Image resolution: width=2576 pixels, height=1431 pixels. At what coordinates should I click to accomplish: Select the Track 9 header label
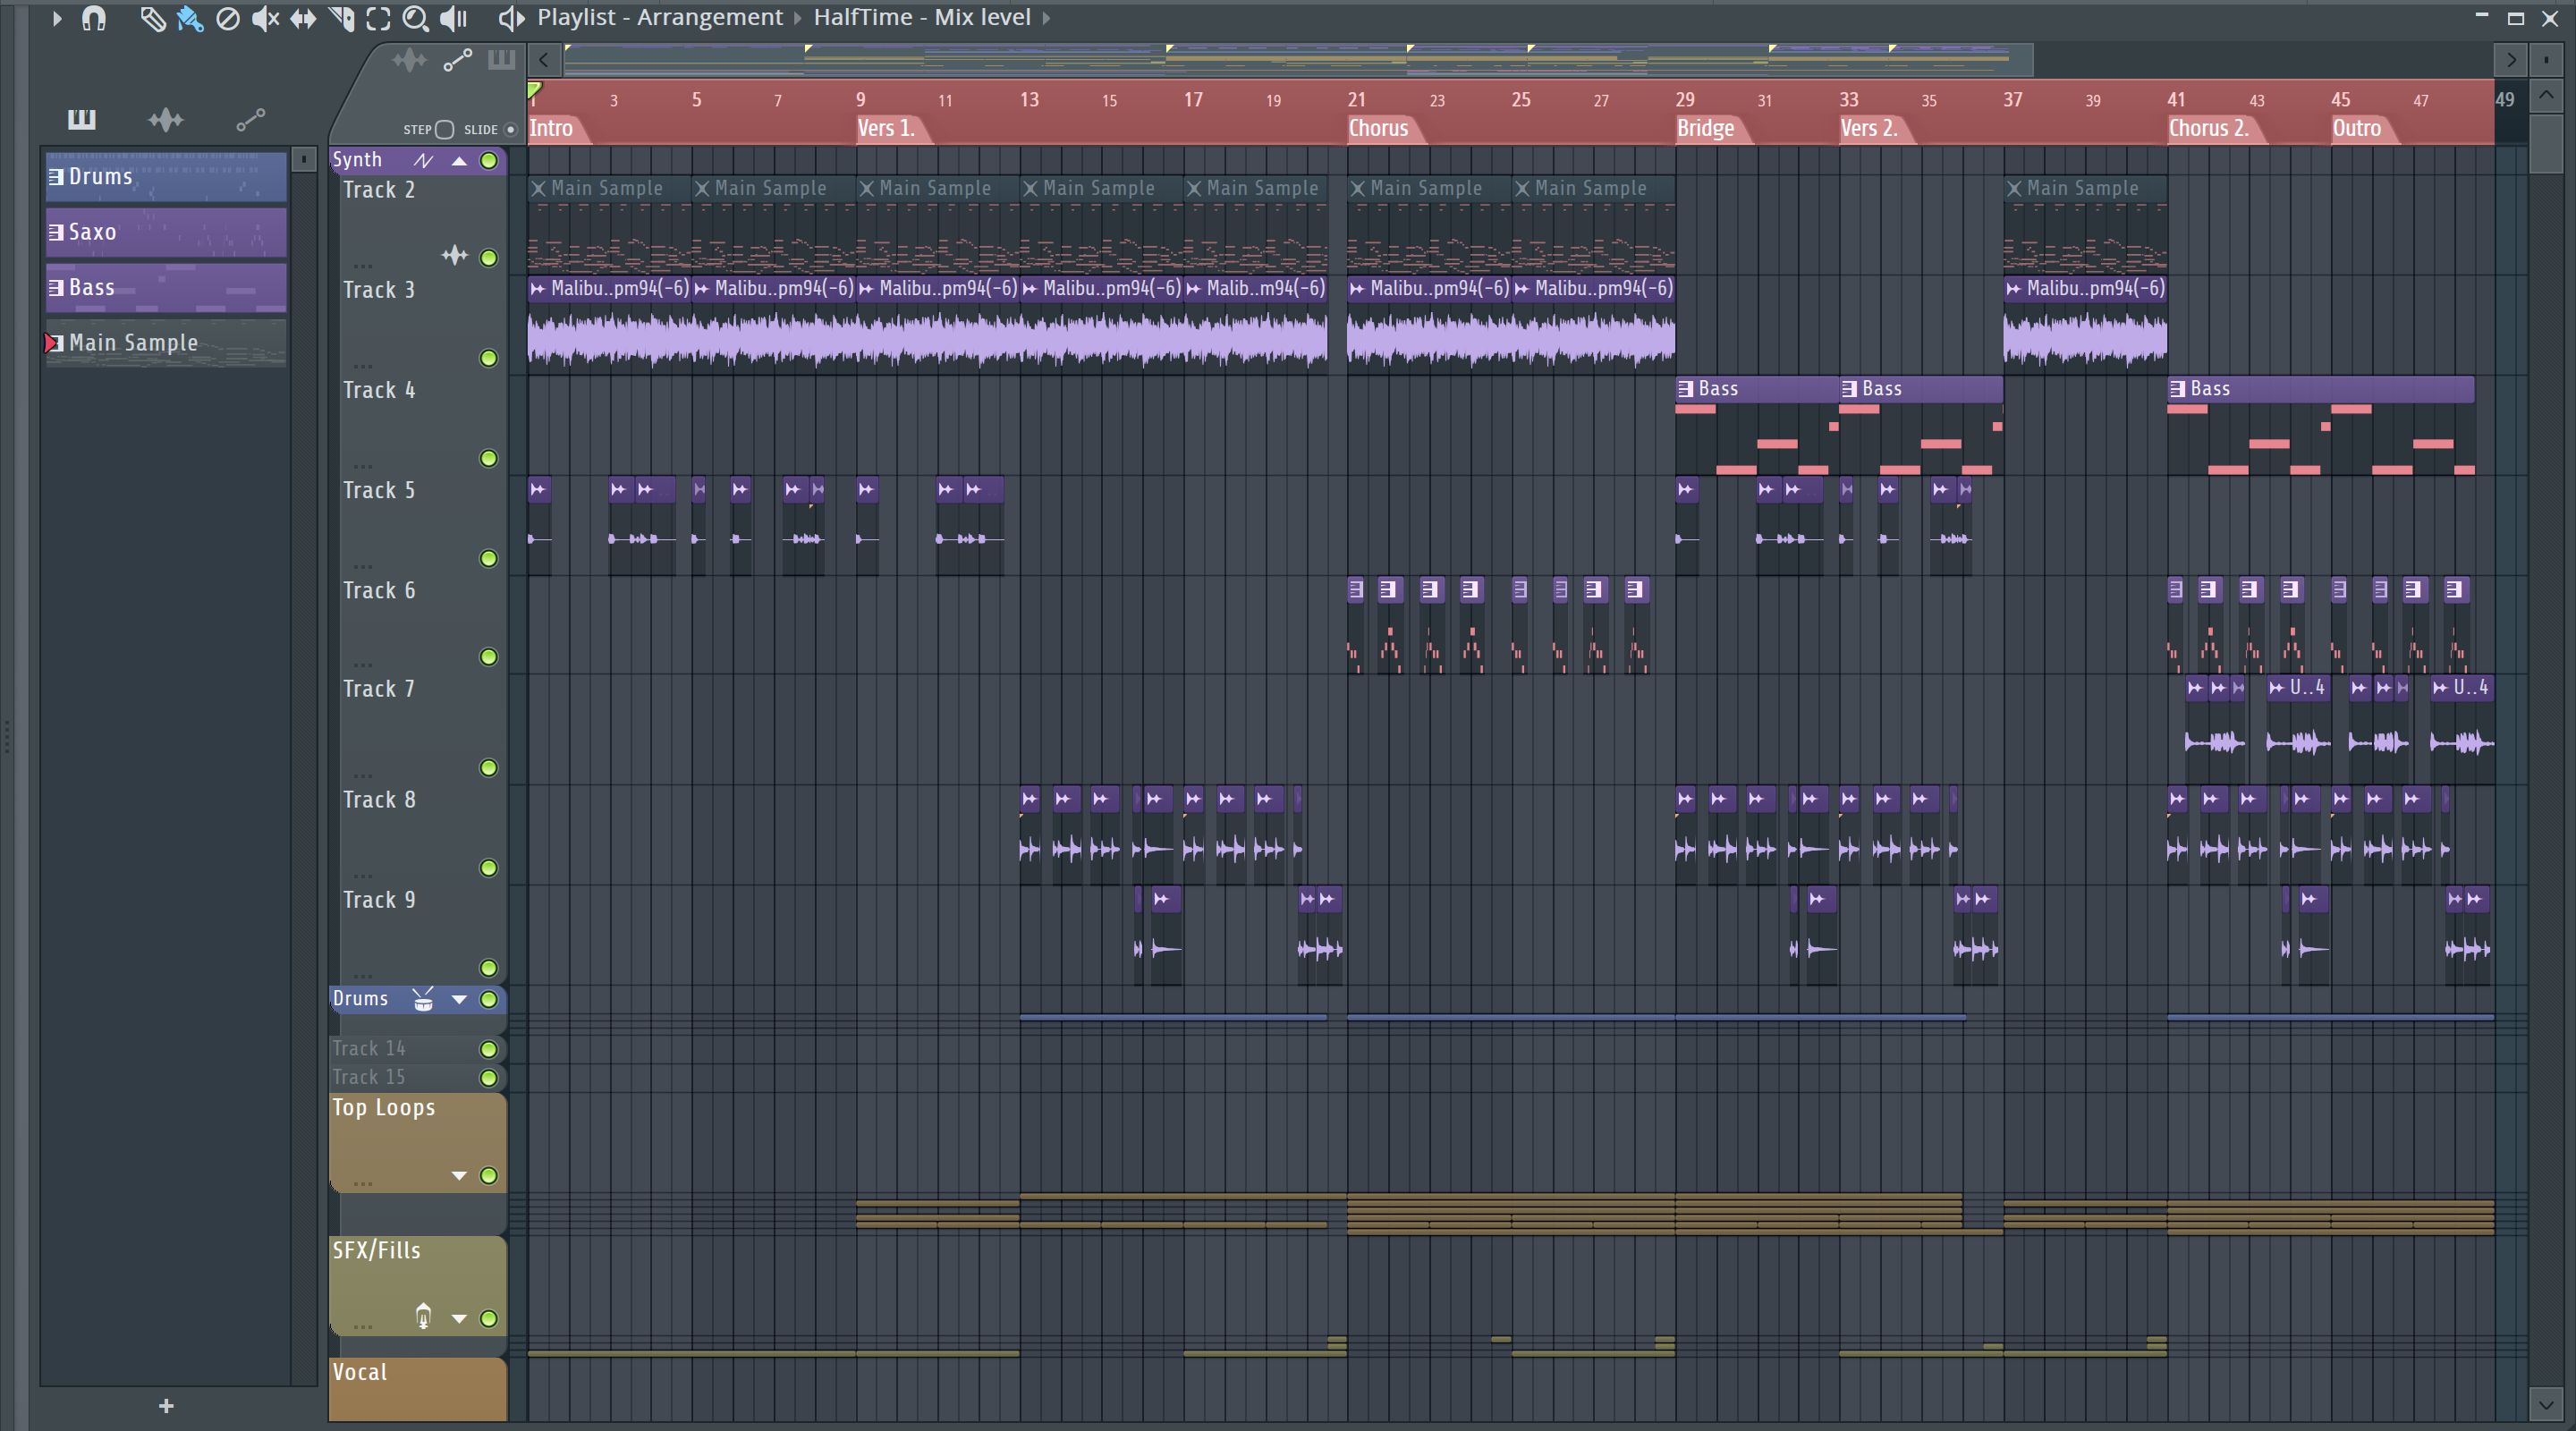pyautogui.click(x=379, y=900)
